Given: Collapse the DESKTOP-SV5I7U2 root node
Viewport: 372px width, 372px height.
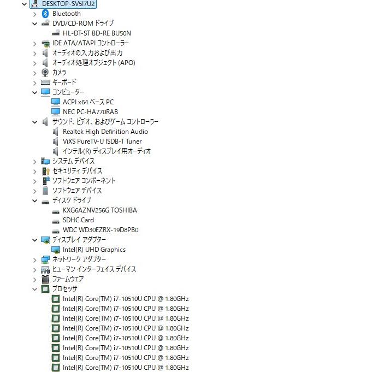Looking at the screenshot, I should pos(24,4).
